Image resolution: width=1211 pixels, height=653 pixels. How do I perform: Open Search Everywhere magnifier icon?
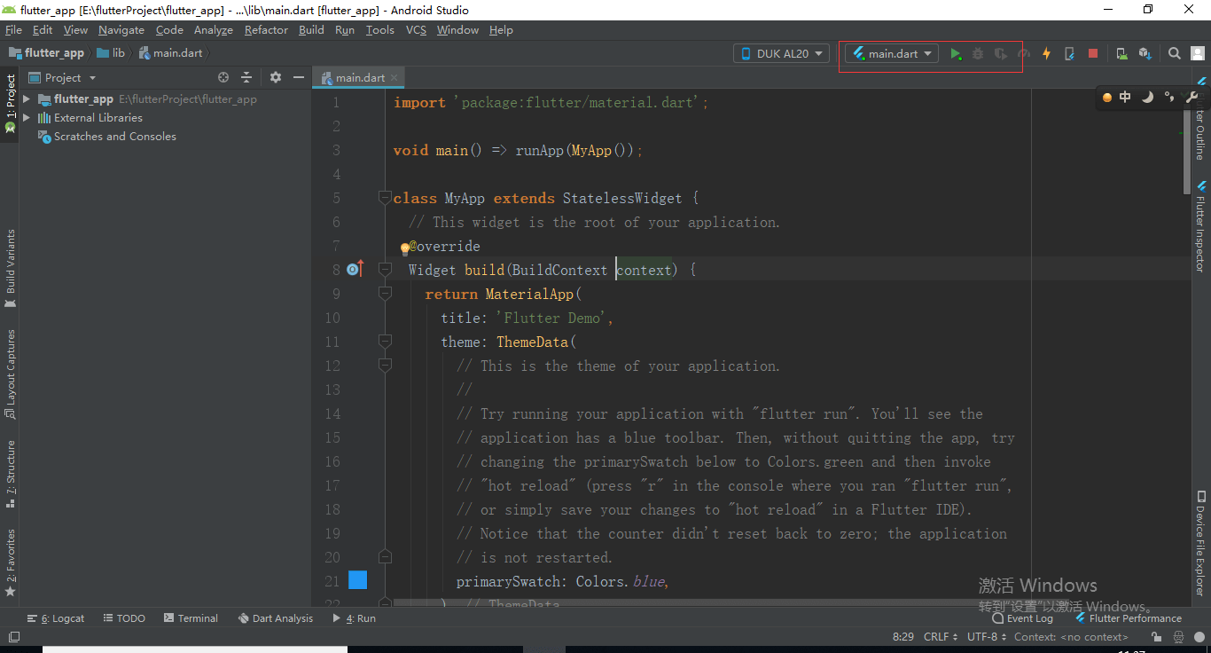point(1174,53)
